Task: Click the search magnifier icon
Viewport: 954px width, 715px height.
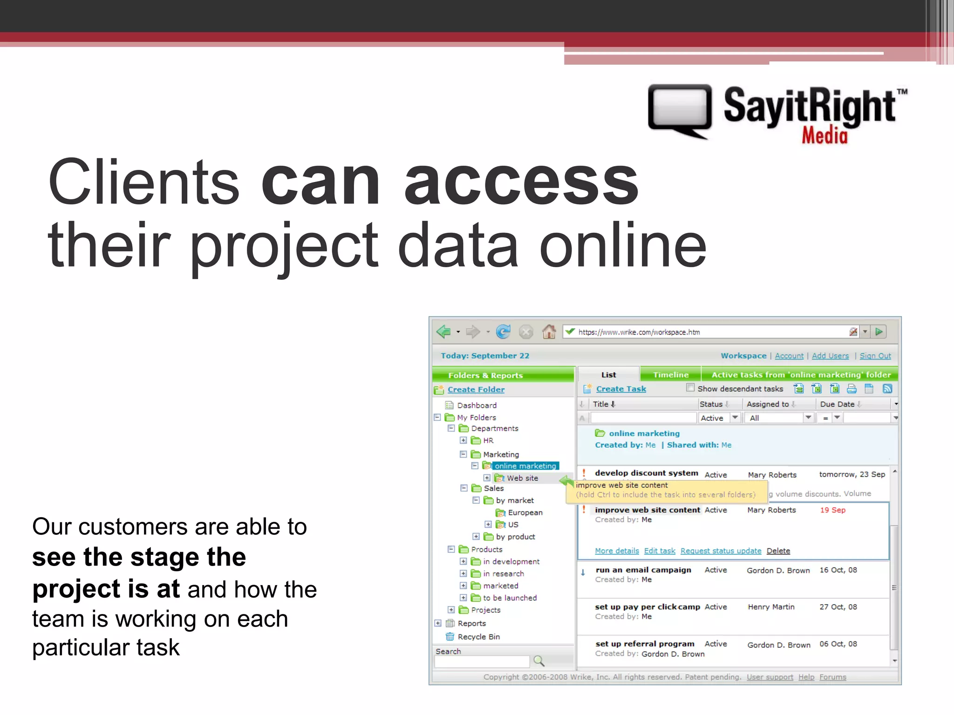Action: 539,661
